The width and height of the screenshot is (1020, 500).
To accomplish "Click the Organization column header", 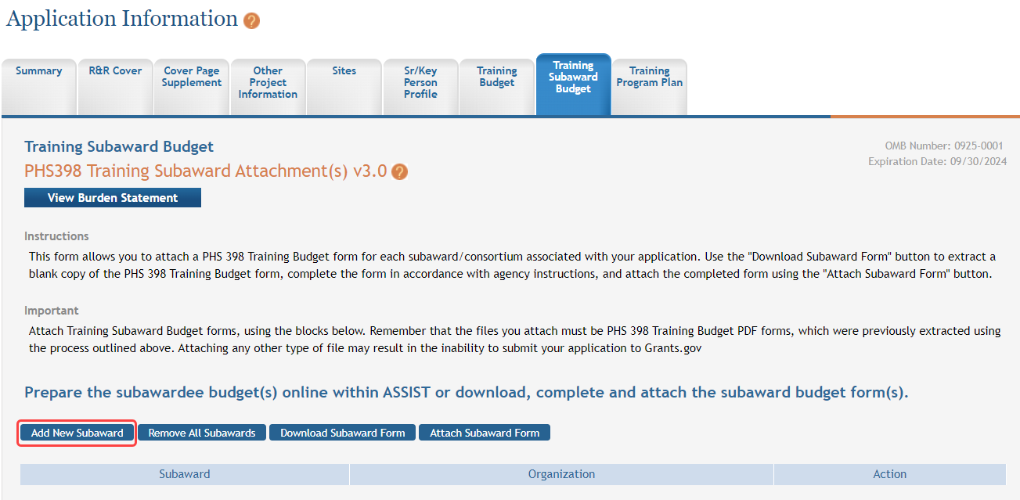I will (x=561, y=474).
